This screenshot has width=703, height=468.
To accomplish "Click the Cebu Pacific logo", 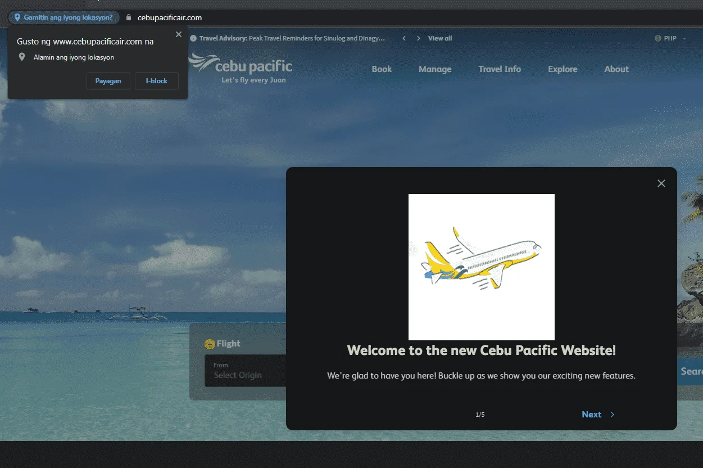I will pos(241,68).
